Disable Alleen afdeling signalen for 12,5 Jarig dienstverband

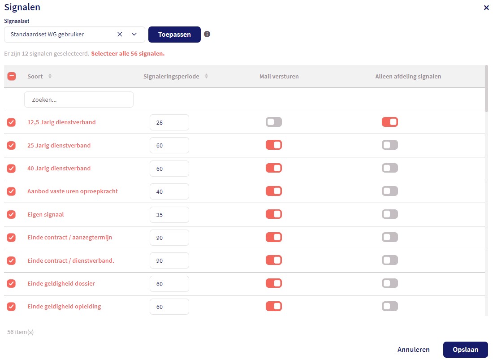(x=389, y=122)
